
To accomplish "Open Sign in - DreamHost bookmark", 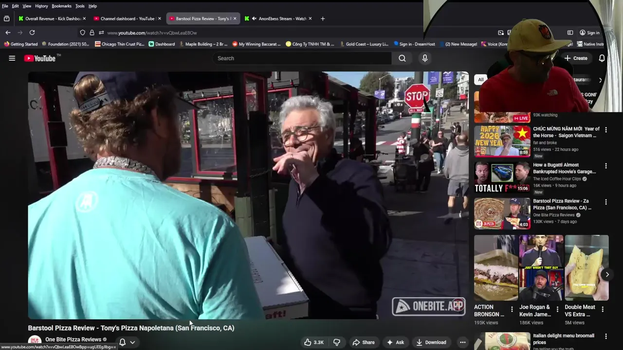I will tap(414, 44).
